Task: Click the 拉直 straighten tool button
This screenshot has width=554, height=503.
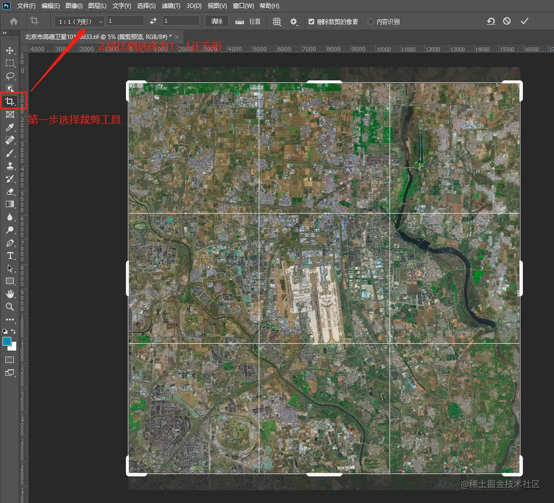Action: coord(248,22)
